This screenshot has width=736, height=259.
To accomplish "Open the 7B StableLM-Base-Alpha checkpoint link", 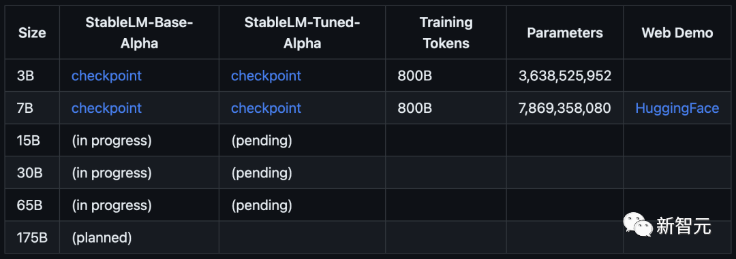I will click(x=106, y=107).
